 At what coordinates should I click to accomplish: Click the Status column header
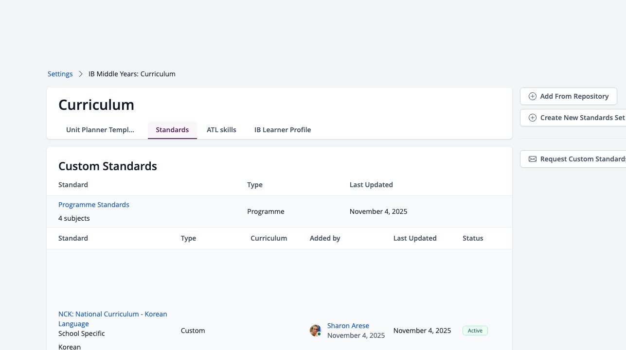pyautogui.click(x=473, y=238)
